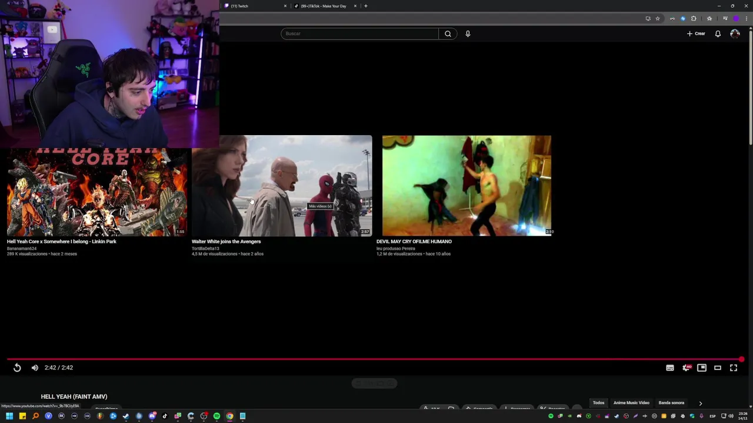Toggle subtitles on the player
753x423 pixels.
click(670, 368)
